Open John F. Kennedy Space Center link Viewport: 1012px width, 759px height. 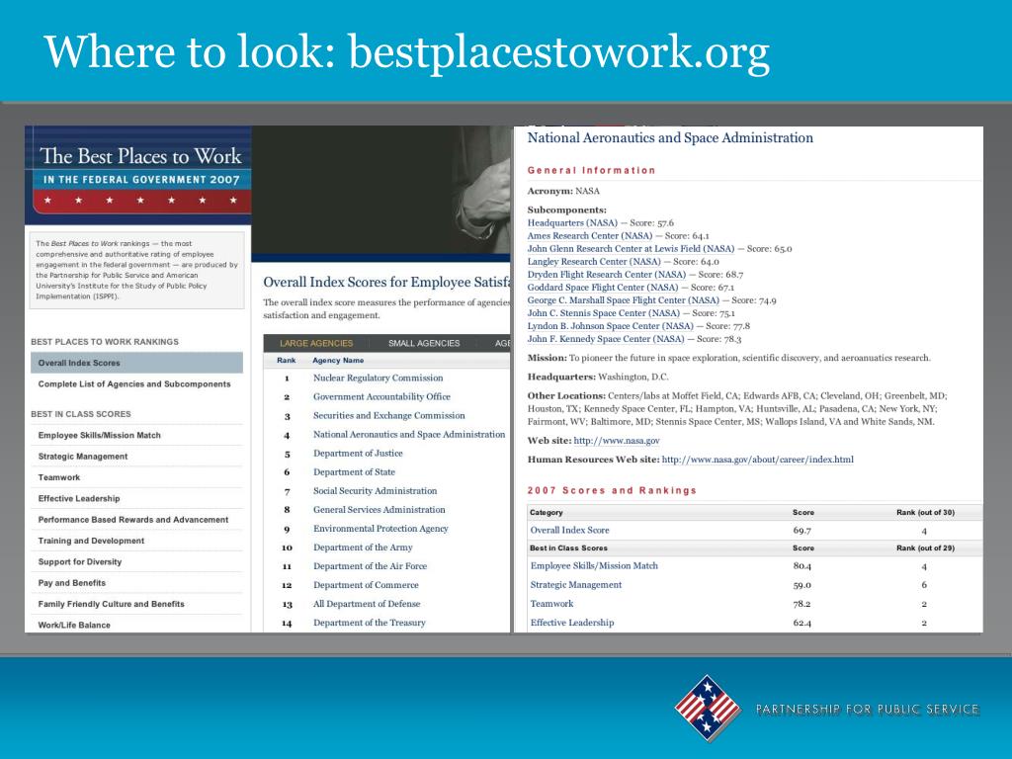point(606,339)
